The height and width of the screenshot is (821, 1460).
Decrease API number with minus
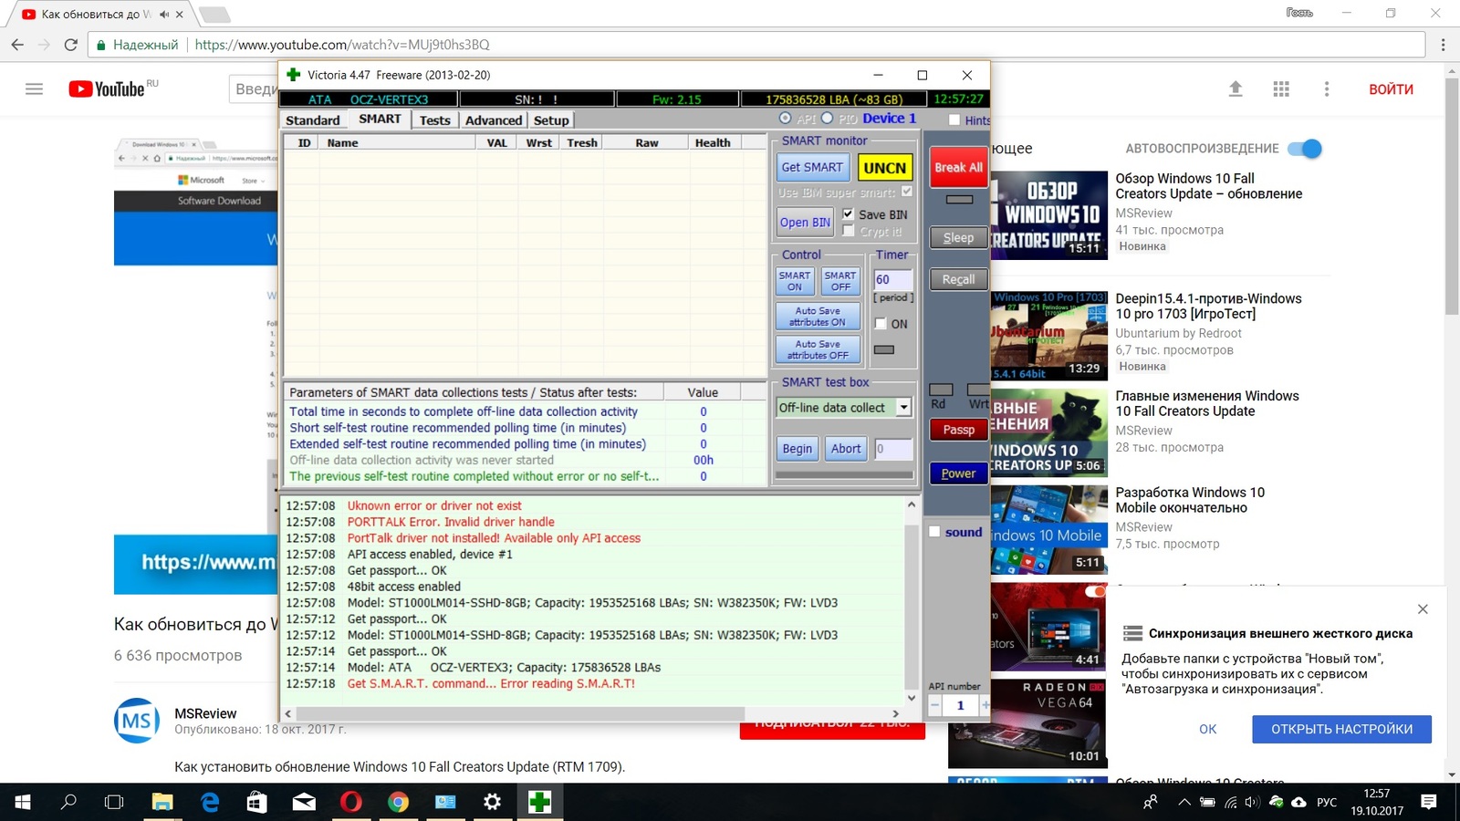tap(934, 705)
